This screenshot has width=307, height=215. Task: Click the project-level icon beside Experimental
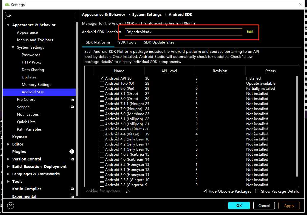click(x=72, y=196)
